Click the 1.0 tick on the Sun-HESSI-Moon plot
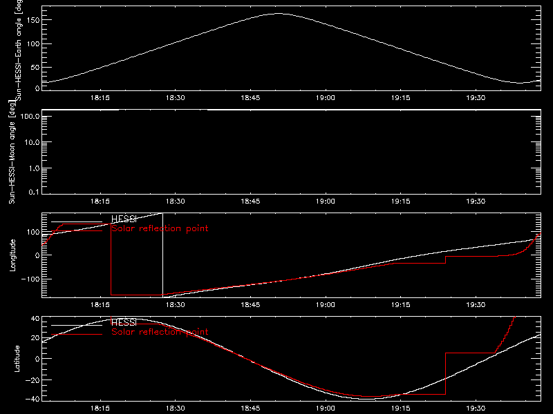This screenshot has width=553, height=414. pos(34,168)
